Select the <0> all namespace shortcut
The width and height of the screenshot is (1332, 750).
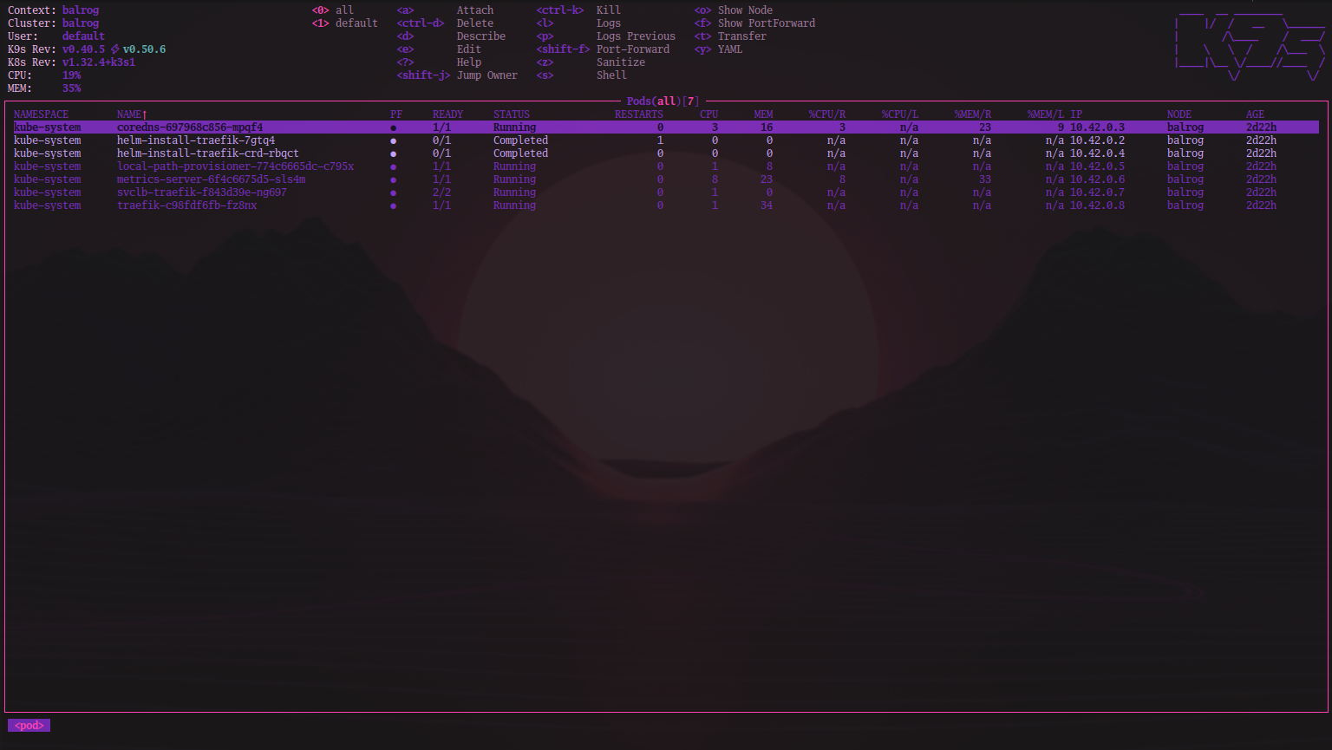pyautogui.click(x=333, y=10)
